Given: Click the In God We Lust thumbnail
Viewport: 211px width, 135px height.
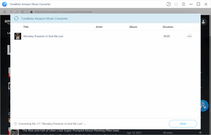Looking at the screenshot, I should click(x=18, y=36).
